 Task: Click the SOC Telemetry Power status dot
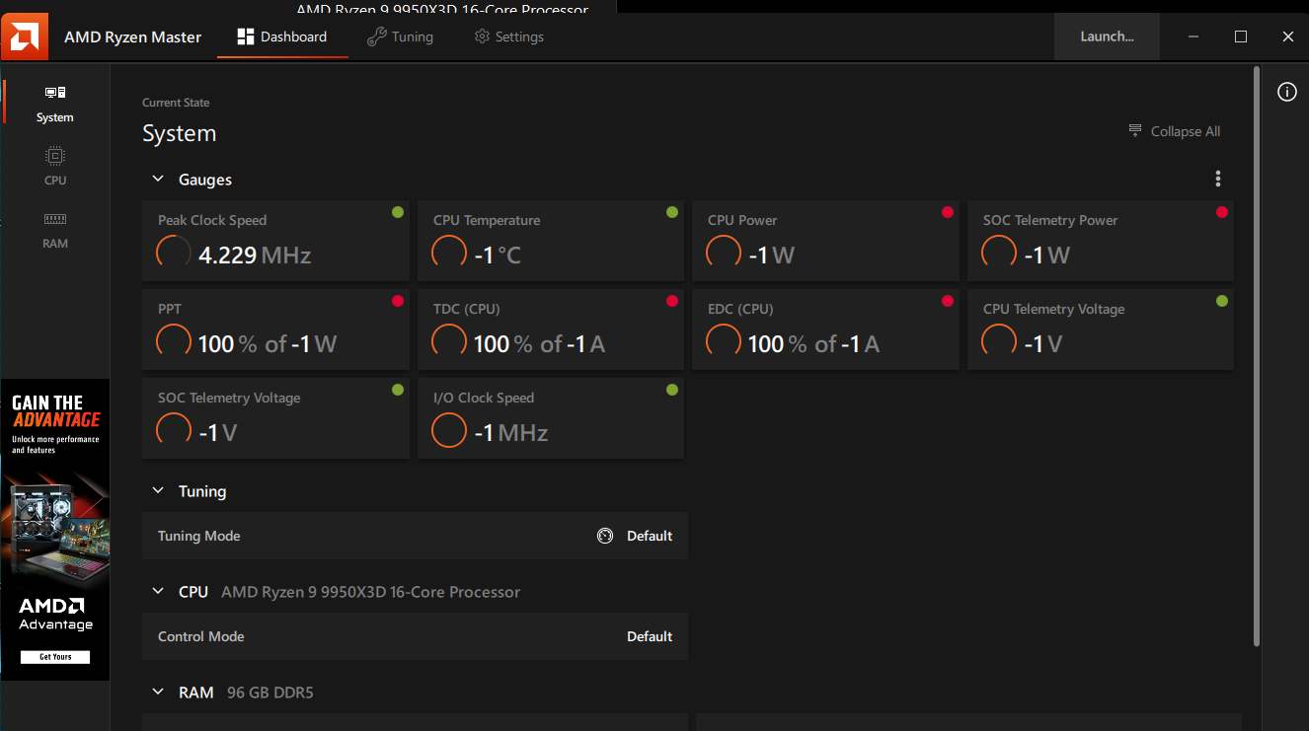tap(1222, 212)
